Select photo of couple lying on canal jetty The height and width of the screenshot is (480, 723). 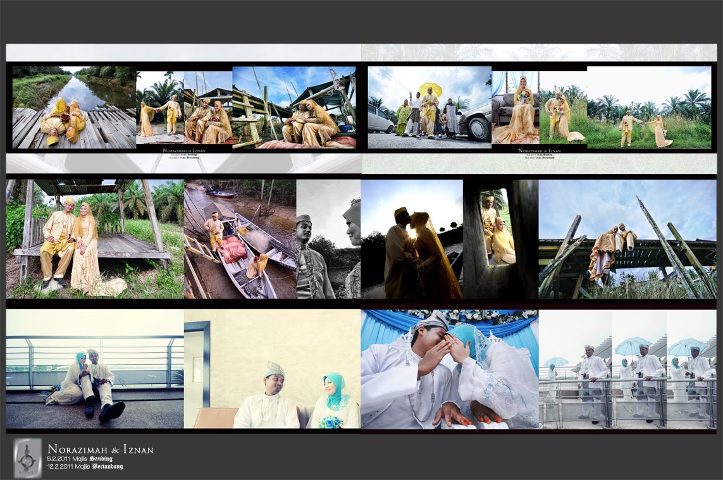[74, 108]
